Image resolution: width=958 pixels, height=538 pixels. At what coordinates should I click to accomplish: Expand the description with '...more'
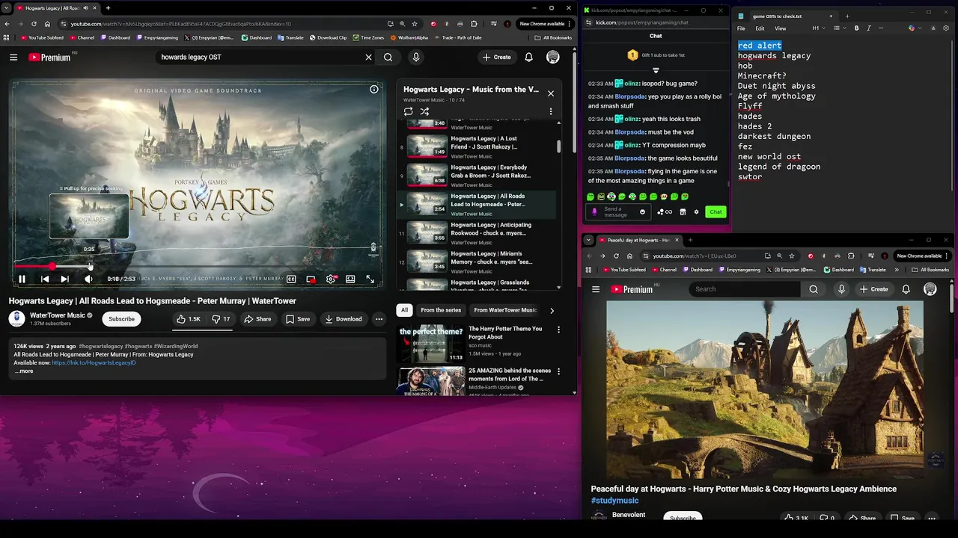click(25, 371)
